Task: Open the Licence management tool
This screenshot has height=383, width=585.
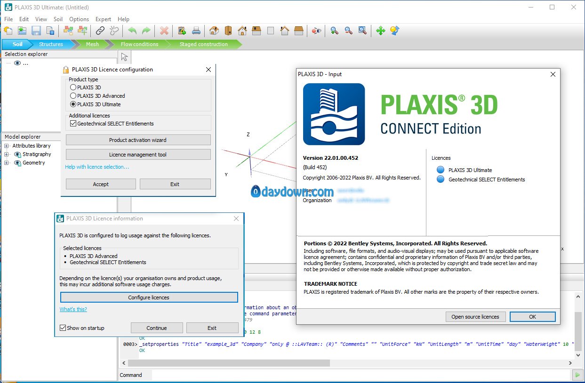Action: point(138,155)
